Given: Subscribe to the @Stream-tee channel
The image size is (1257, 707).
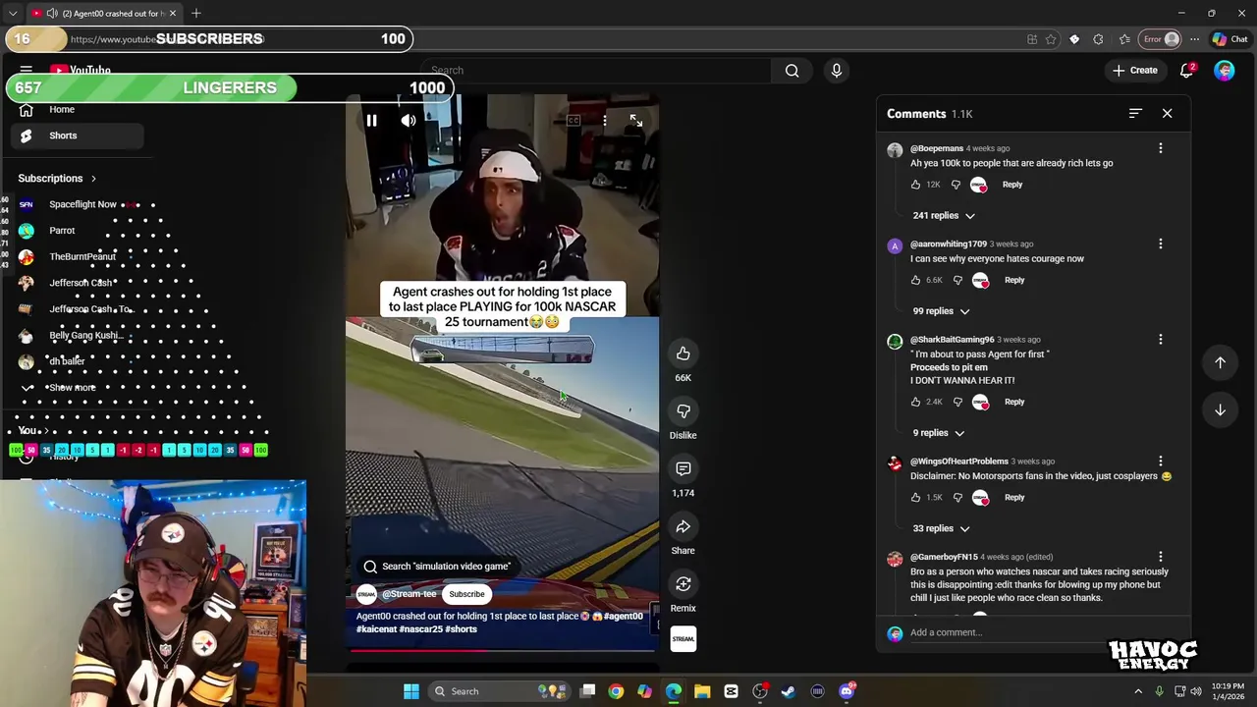Looking at the screenshot, I should coord(466,594).
